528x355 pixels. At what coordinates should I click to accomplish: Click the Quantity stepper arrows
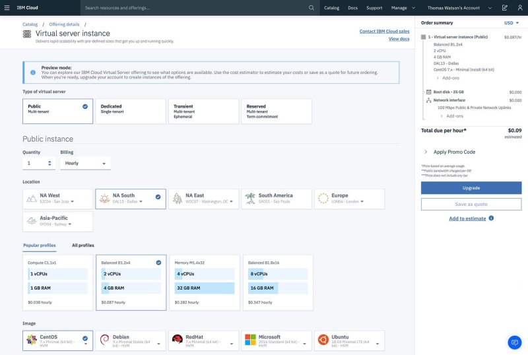(49, 163)
